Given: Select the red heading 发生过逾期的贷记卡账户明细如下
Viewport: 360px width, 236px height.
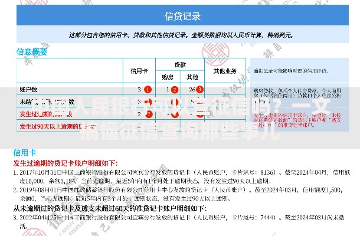Looking at the screenshot, I should click(x=66, y=163).
